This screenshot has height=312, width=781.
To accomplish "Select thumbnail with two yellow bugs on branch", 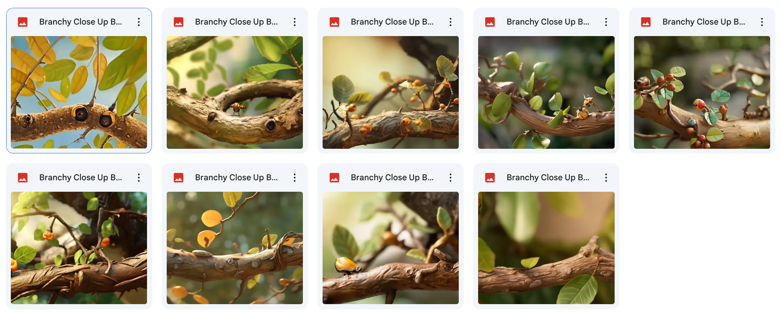I will pyautogui.click(x=546, y=92).
